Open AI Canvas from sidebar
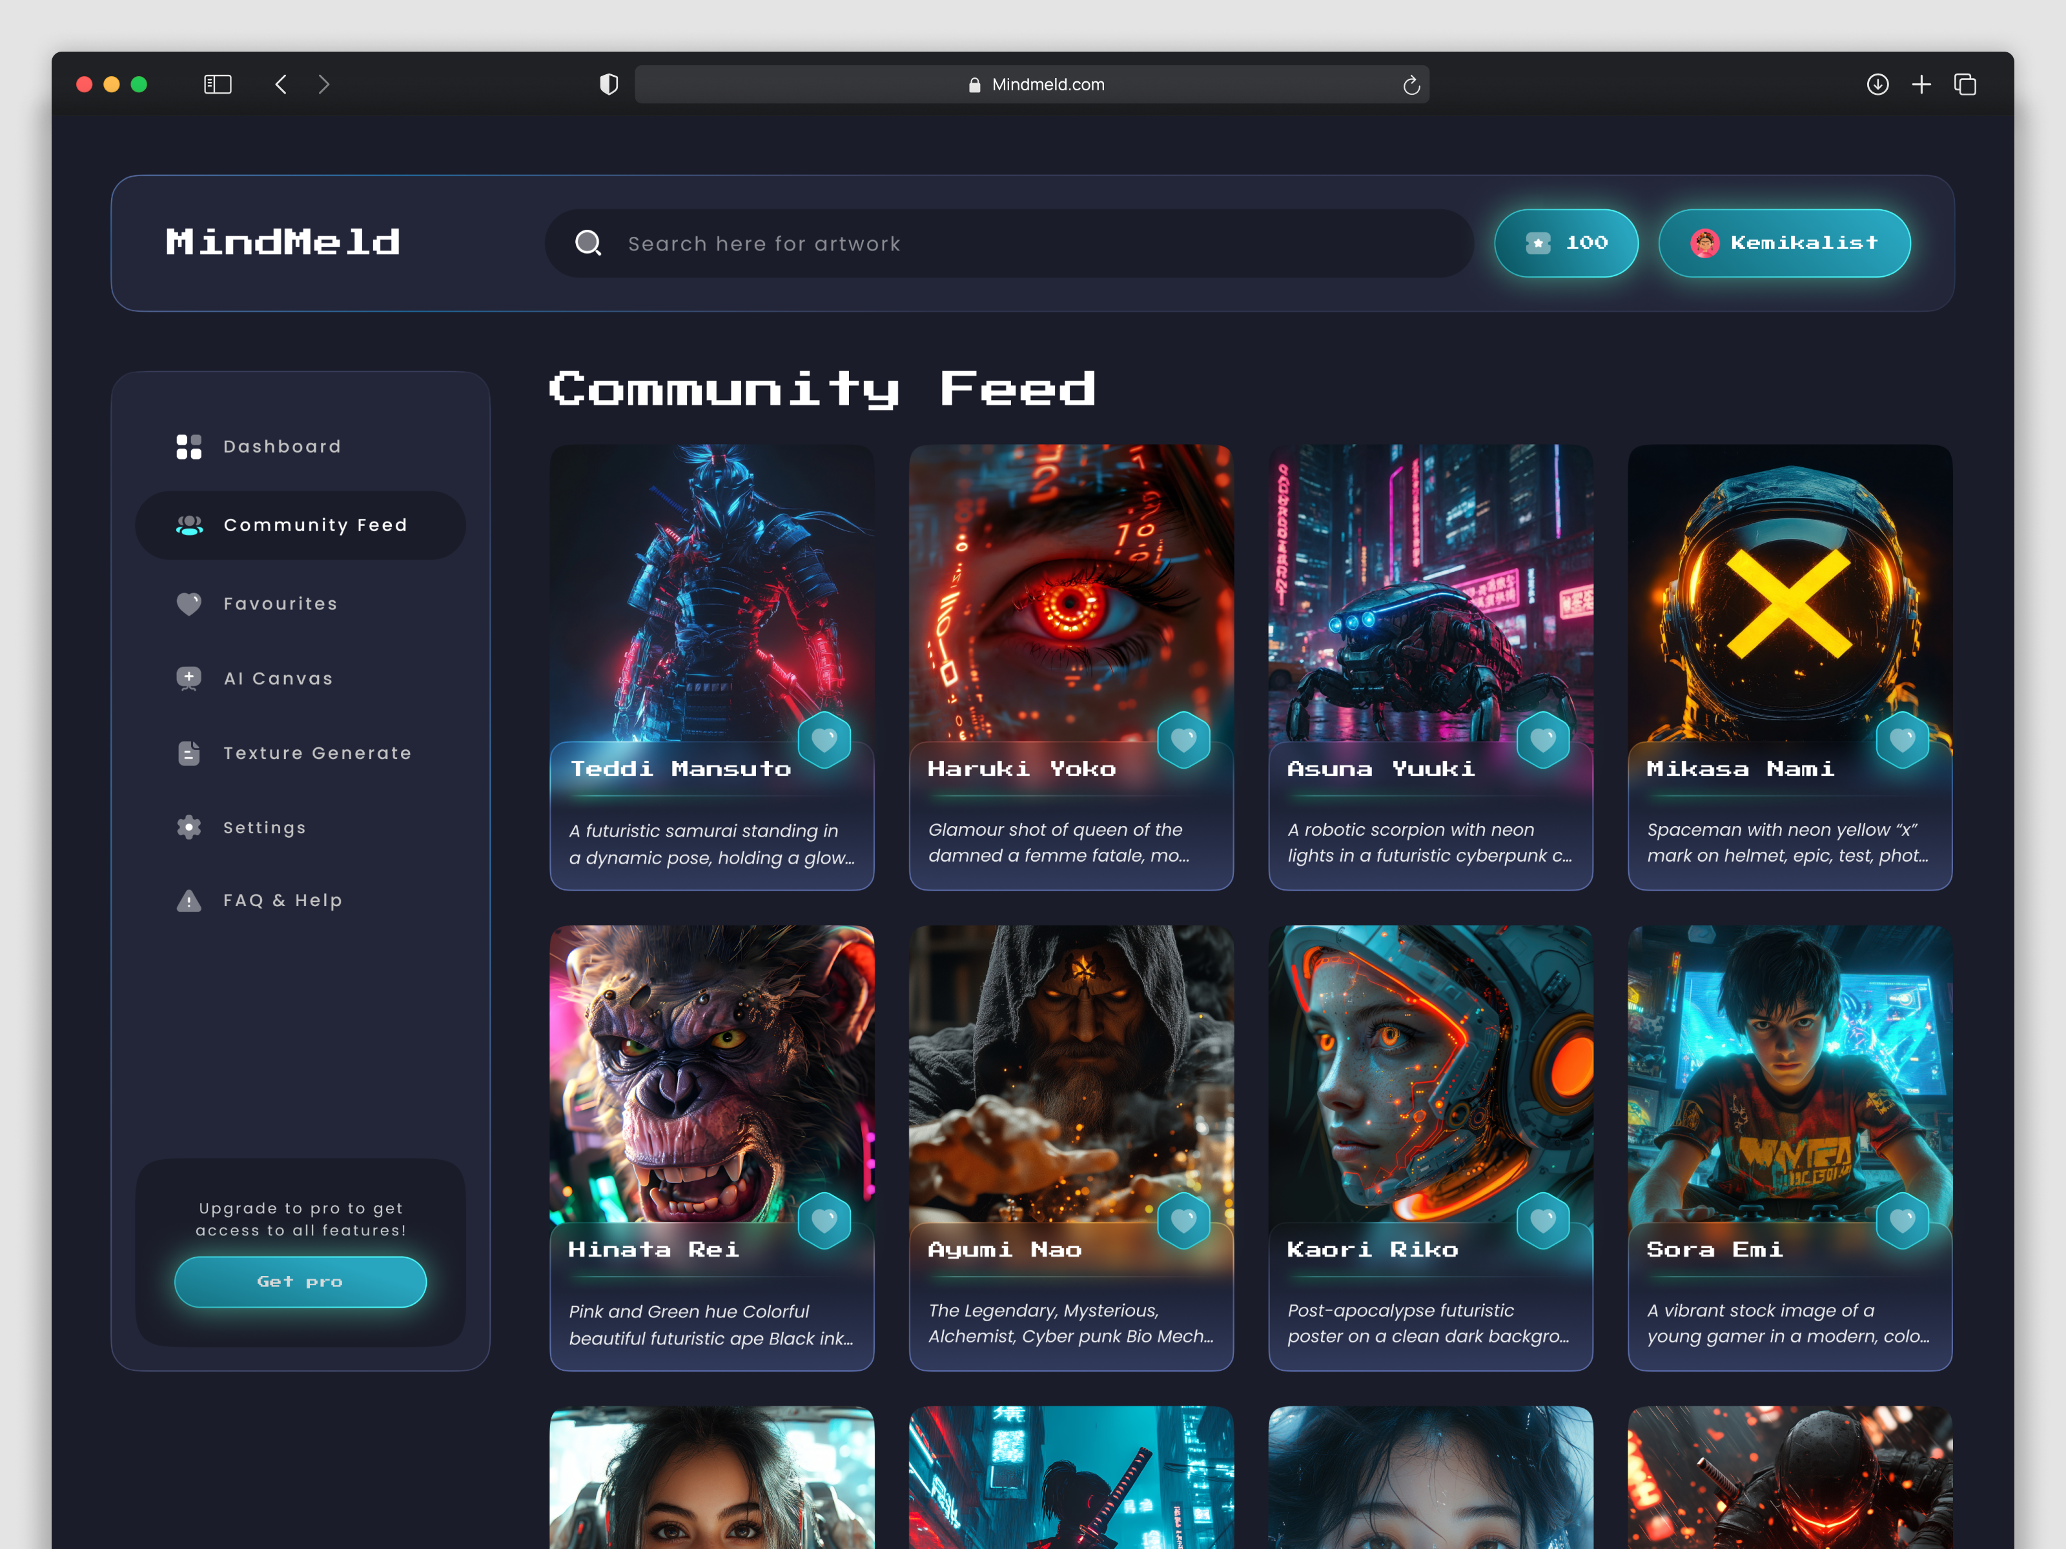 point(301,679)
